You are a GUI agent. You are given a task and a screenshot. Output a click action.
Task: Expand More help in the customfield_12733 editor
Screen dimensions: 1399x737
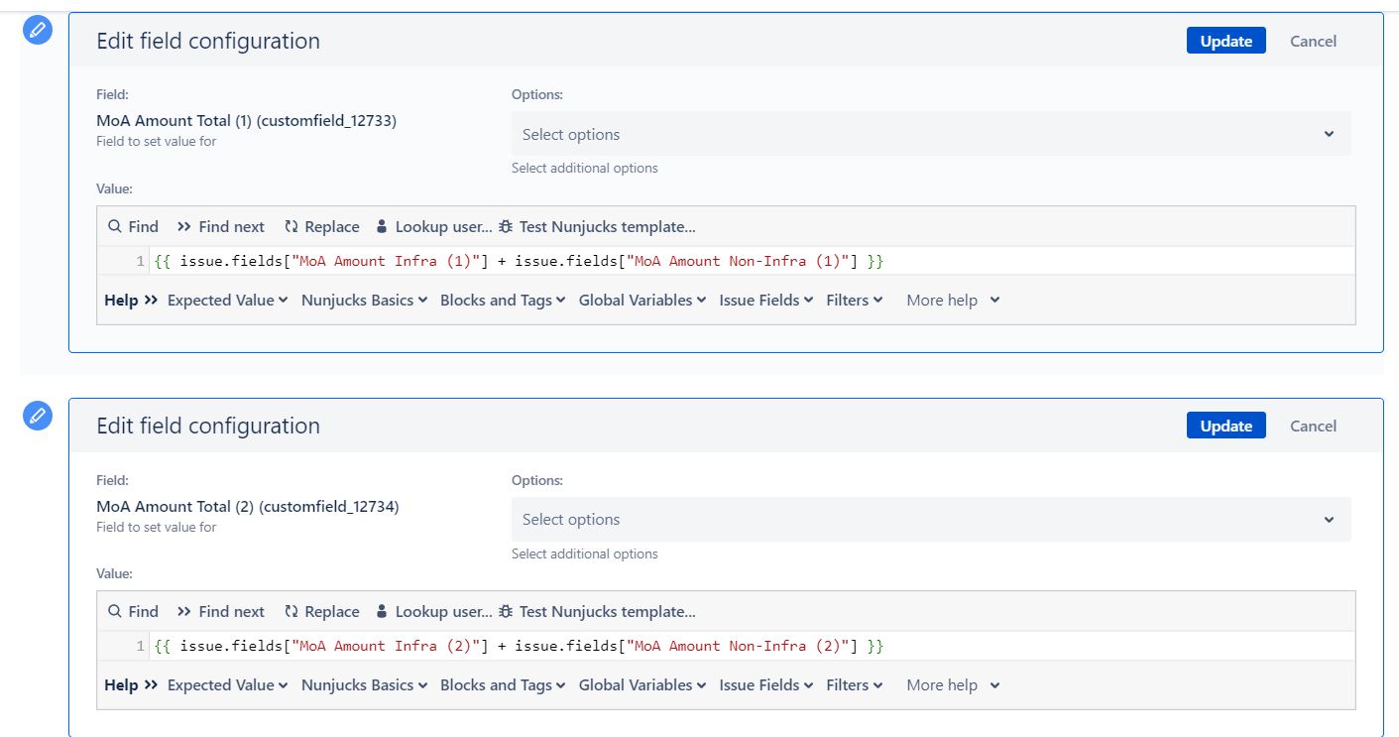[953, 300]
